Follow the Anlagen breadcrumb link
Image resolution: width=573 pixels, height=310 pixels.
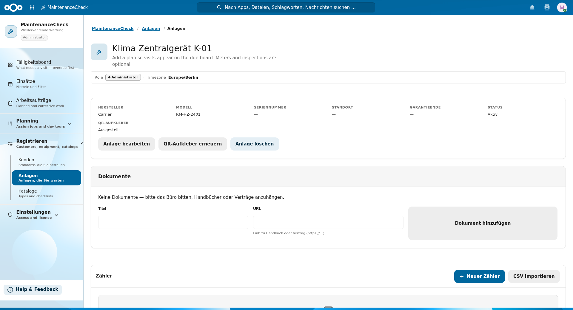coord(151,29)
